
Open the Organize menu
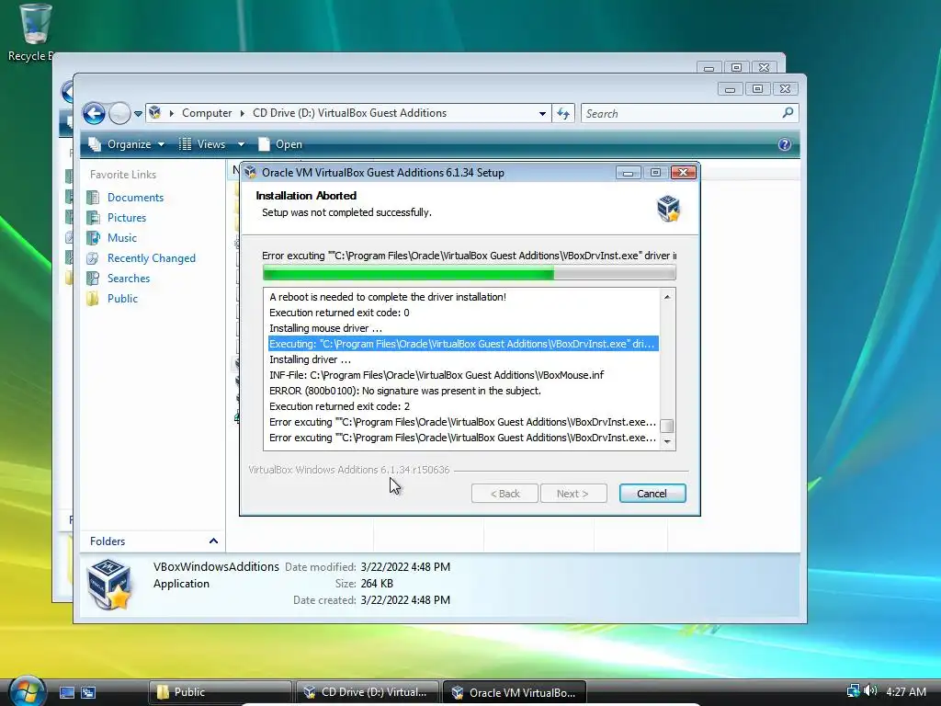127,144
